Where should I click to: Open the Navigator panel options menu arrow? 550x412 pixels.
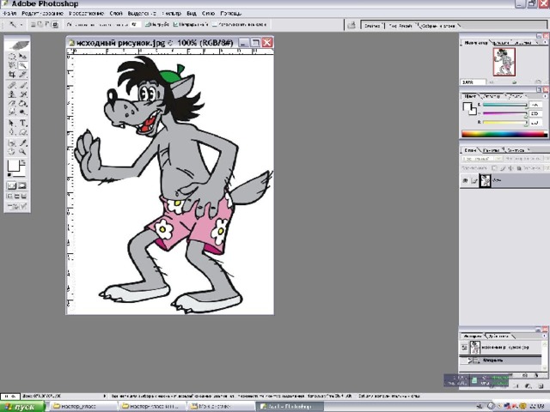coord(546,43)
